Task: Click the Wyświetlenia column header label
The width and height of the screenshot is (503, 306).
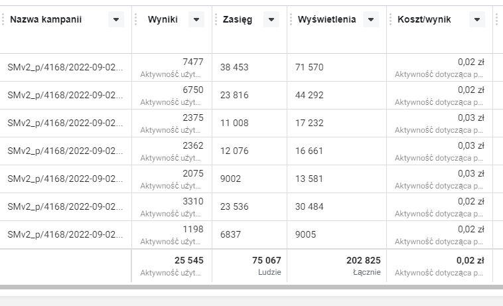Action: tap(327, 20)
